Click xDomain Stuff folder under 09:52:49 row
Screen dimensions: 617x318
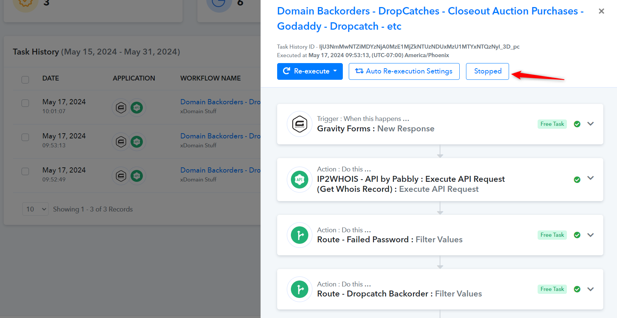[x=198, y=180]
